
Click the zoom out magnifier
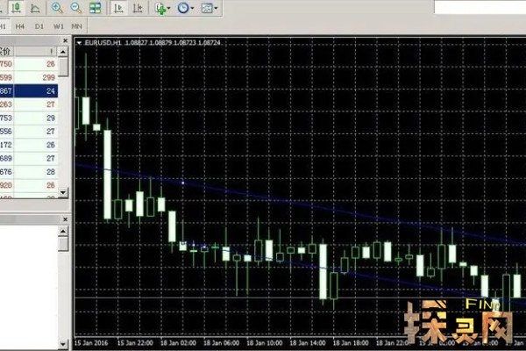click(x=75, y=8)
